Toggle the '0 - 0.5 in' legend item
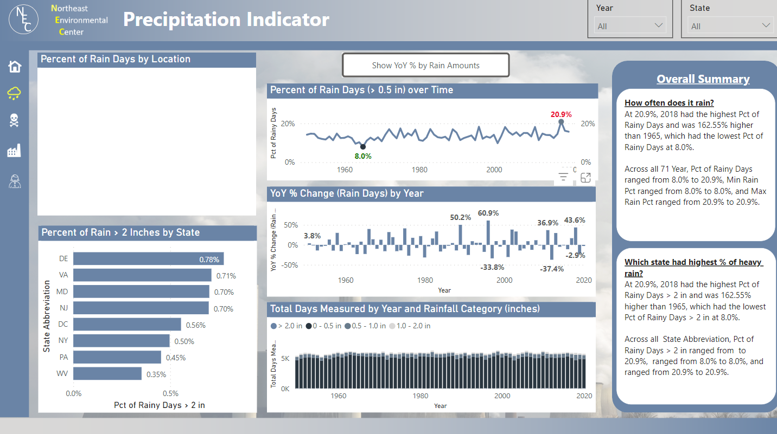The height and width of the screenshot is (434, 777). point(323,326)
